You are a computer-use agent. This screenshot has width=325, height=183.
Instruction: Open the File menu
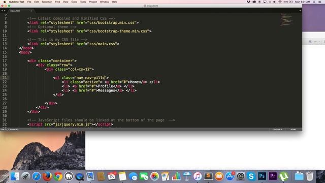coord(29,2)
